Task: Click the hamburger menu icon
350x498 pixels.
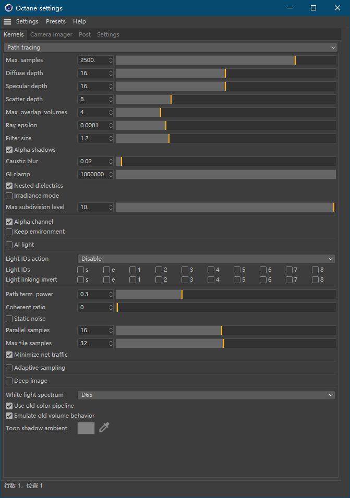Action: (x=7, y=22)
